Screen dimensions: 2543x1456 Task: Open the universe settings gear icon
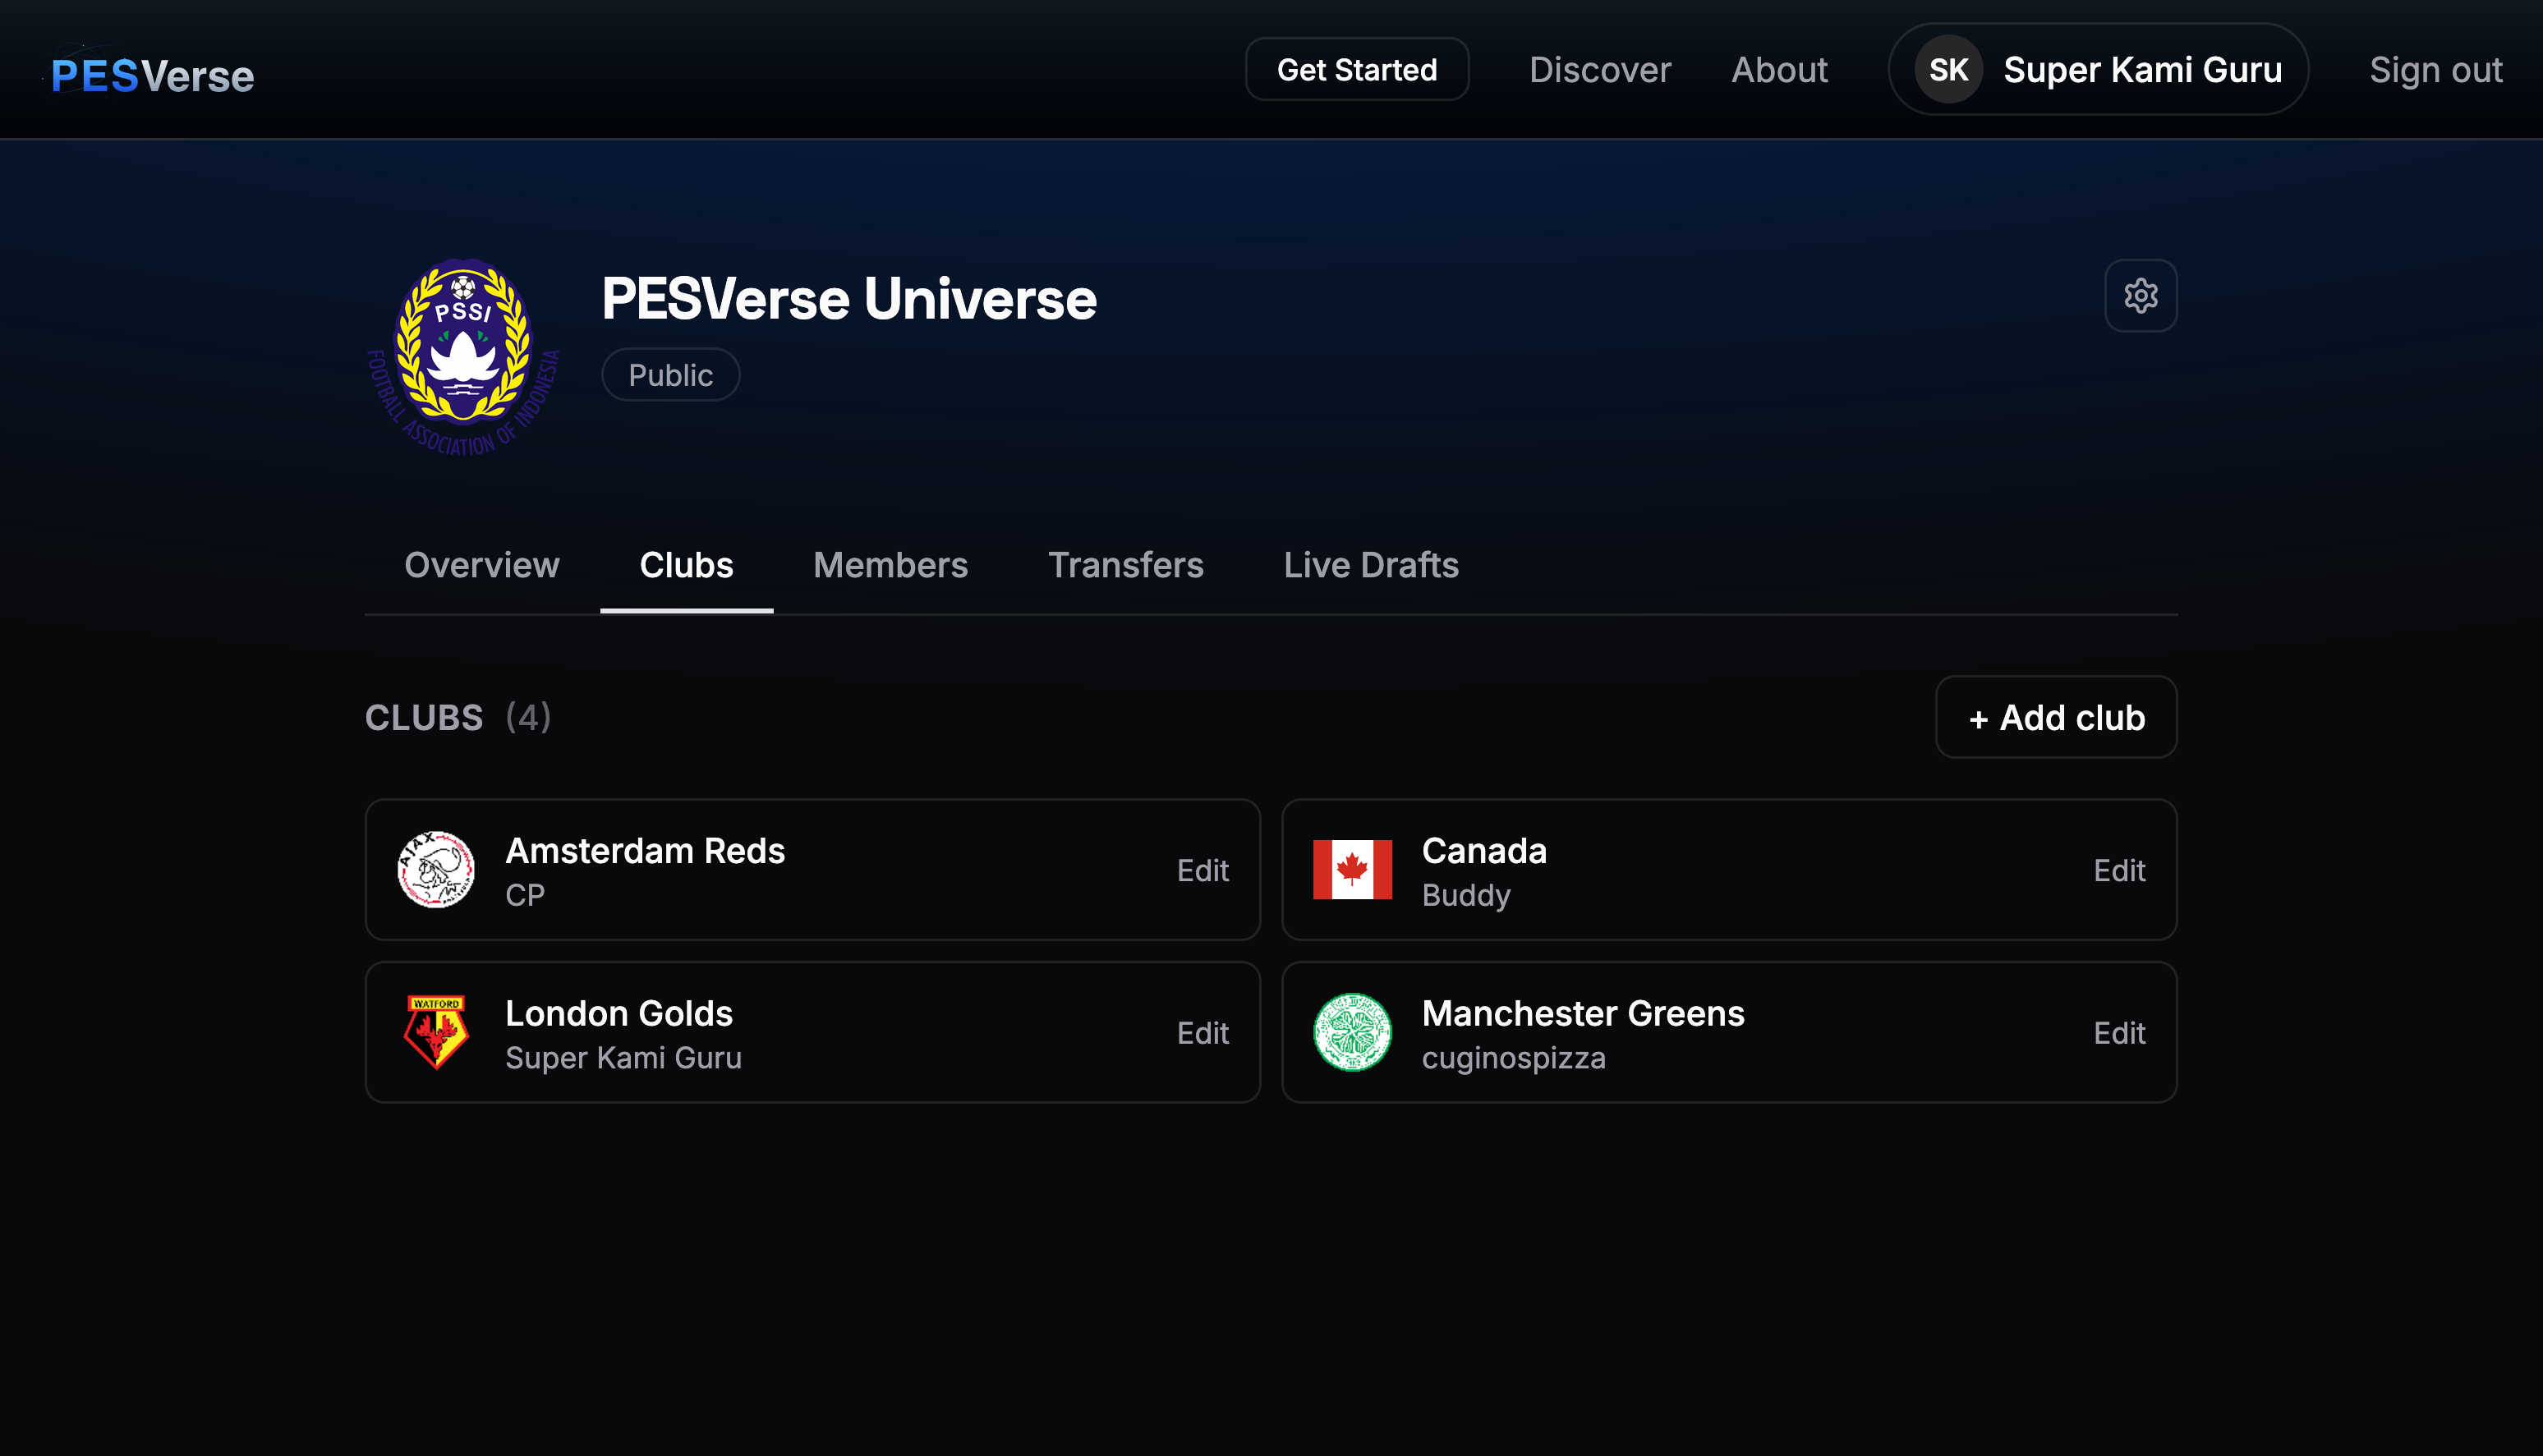pyautogui.click(x=2140, y=295)
